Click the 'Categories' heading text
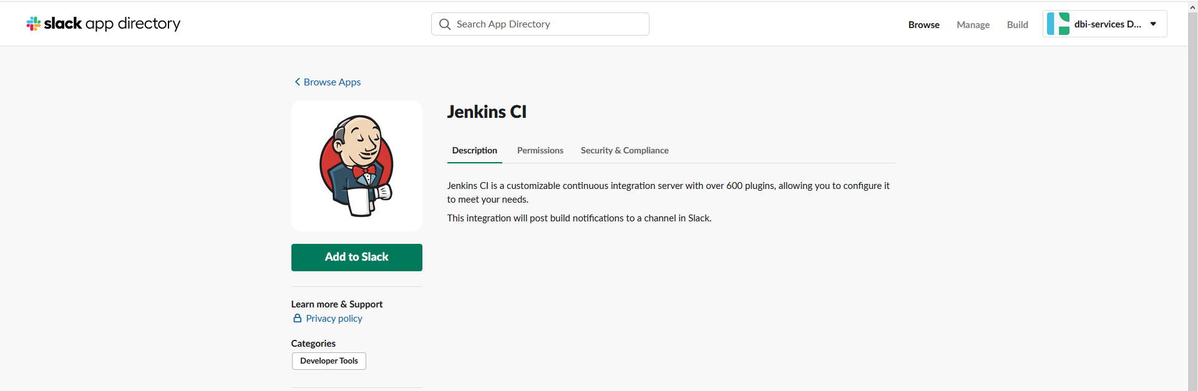This screenshot has height=391, width=1198. tap(313, 344)
